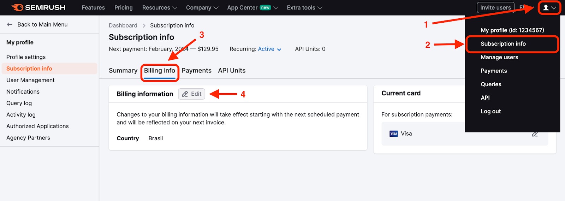Select API in account menu
Image resolution: width=565 pixels, height=201 pixels.
point(485,97)
